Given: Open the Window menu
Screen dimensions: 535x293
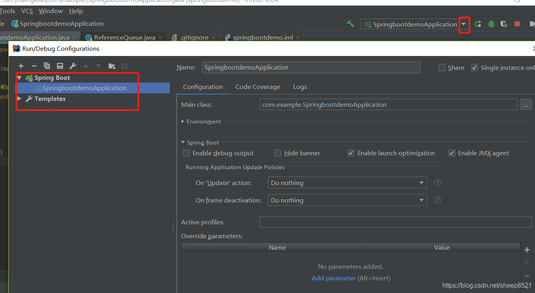Looking at the screenshot, I should 51,11.
